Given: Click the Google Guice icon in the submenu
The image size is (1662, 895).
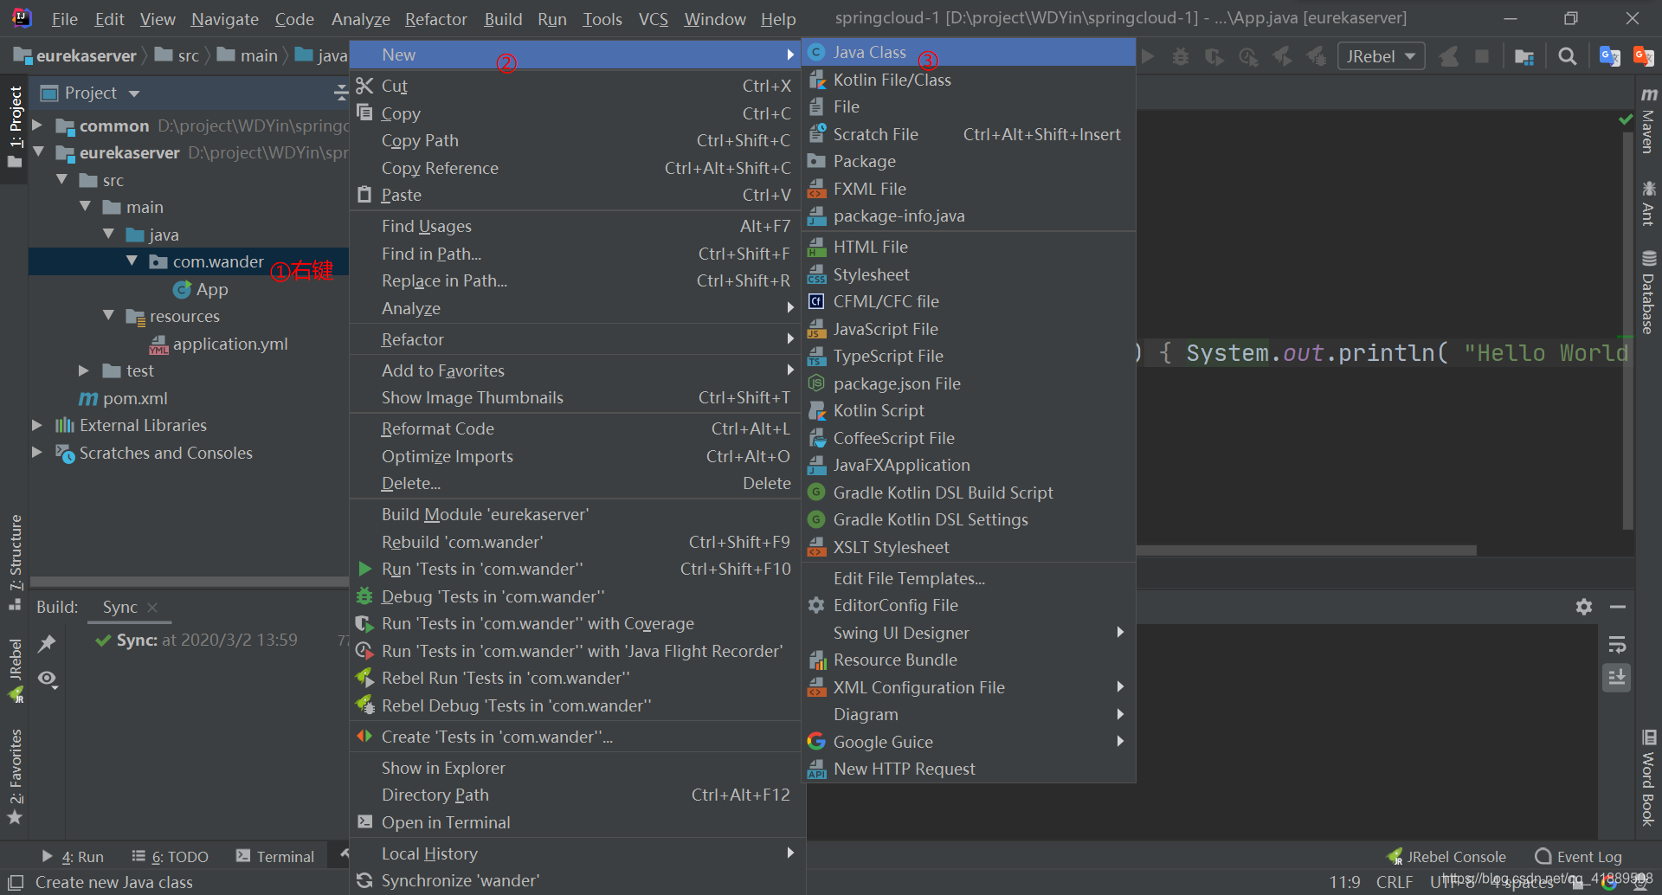Looking at the screenshot, I should (x=816, y=741).
